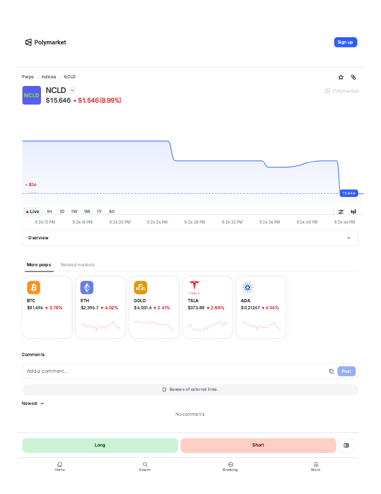Open the order book panel icon
Viewport: 381px width, 494px height.
346,445
